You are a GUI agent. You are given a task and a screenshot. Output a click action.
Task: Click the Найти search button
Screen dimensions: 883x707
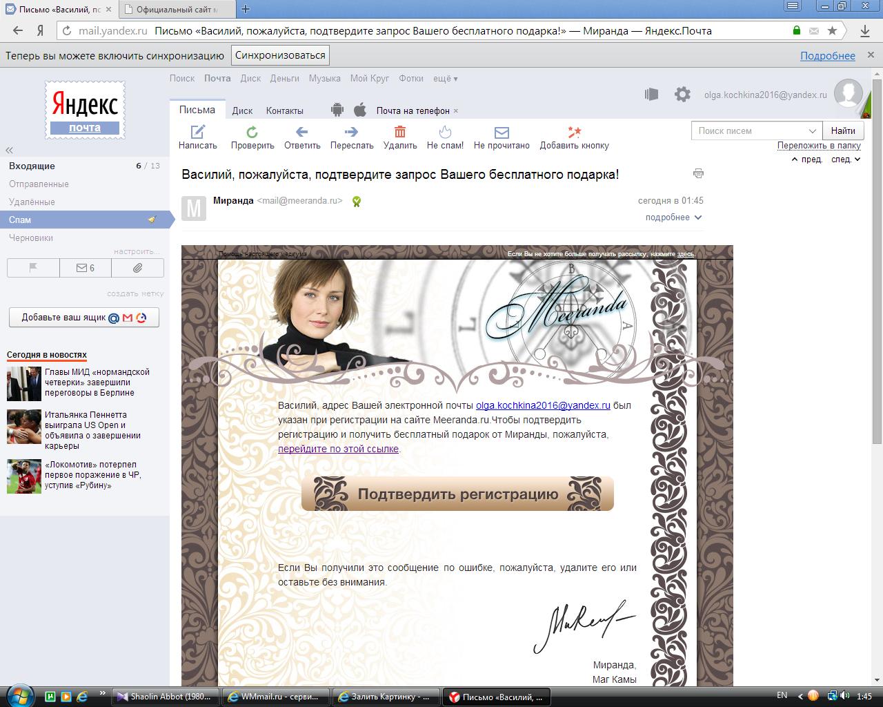(x=842, y=130)
